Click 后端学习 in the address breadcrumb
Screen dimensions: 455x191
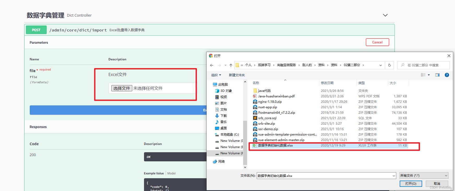coord(264,65)
